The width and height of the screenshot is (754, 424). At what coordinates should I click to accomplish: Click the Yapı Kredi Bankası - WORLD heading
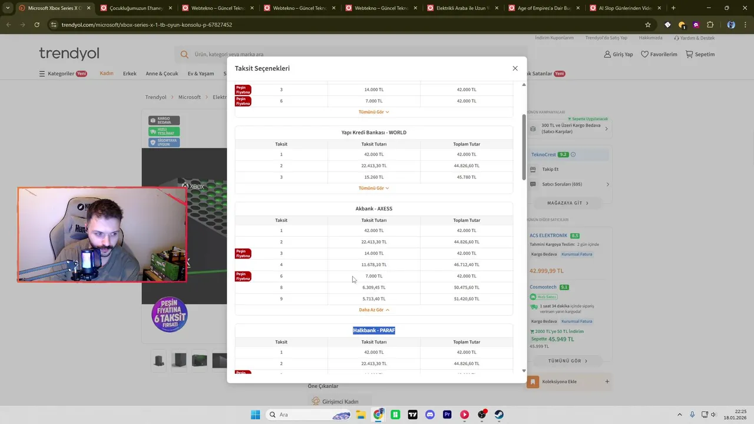tap(374, 132)
